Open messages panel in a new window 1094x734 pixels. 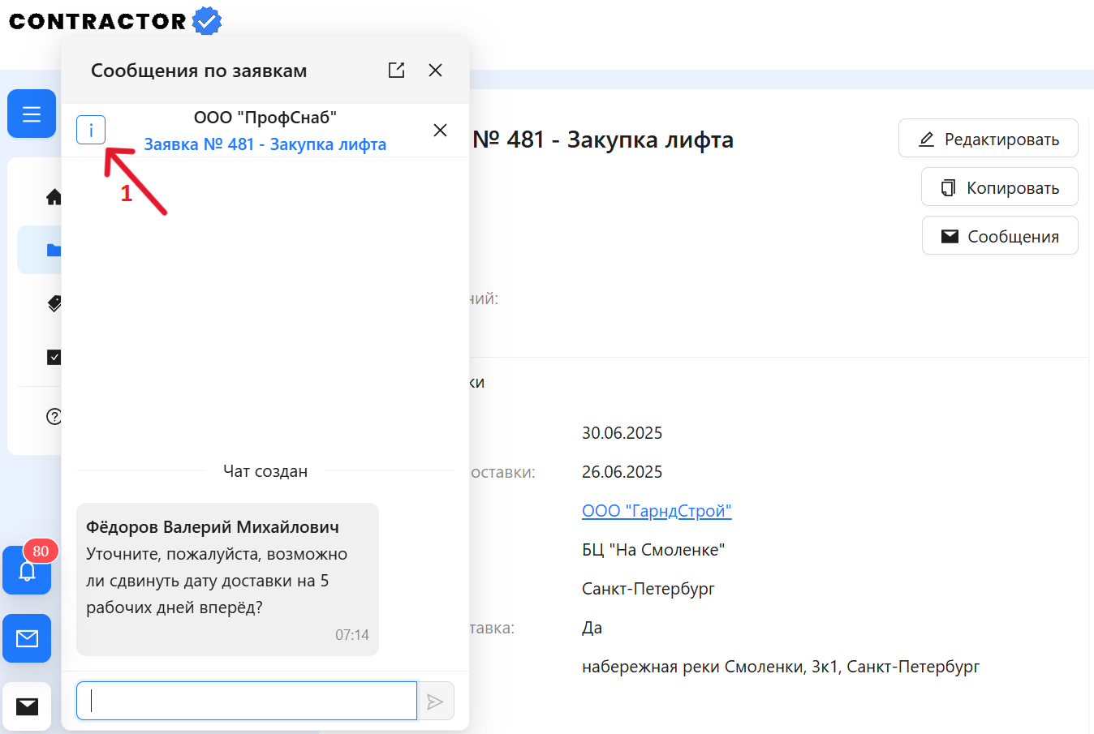tap(396, 71)
